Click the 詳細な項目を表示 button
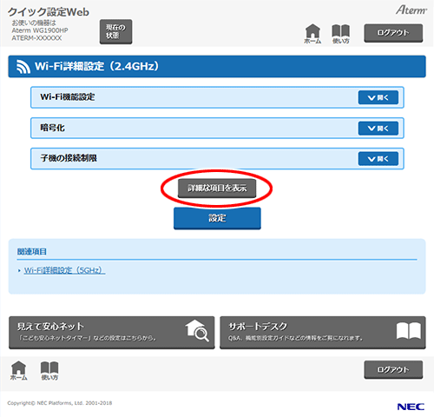The width and height of the screenshot is (434, 417). (x=217, y=189)
